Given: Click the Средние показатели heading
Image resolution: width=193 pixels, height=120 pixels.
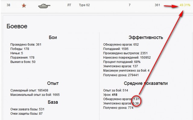Looking at the screenshot, I should tap(146, 83).
